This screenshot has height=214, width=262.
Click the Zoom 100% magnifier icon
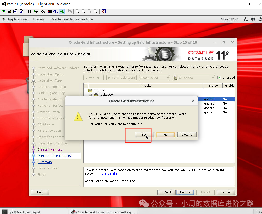(x=90, y=11)
